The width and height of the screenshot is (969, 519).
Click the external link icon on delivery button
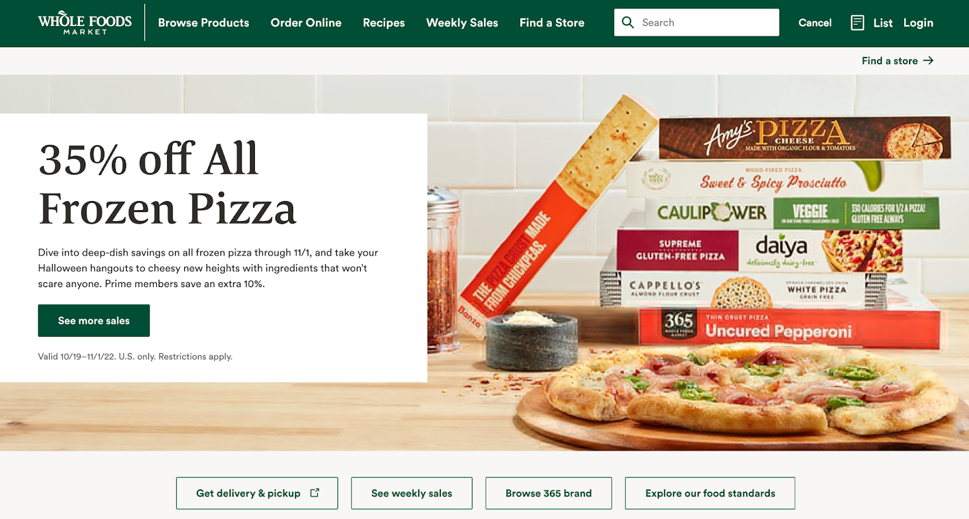point(315,493)
